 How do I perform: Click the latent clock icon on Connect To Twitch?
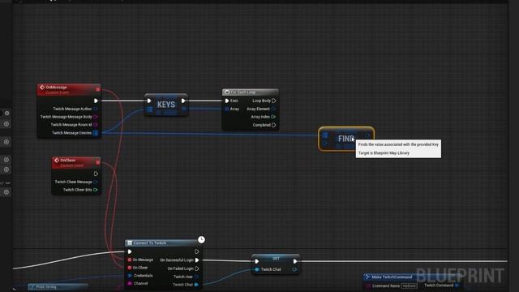(201, 239)
